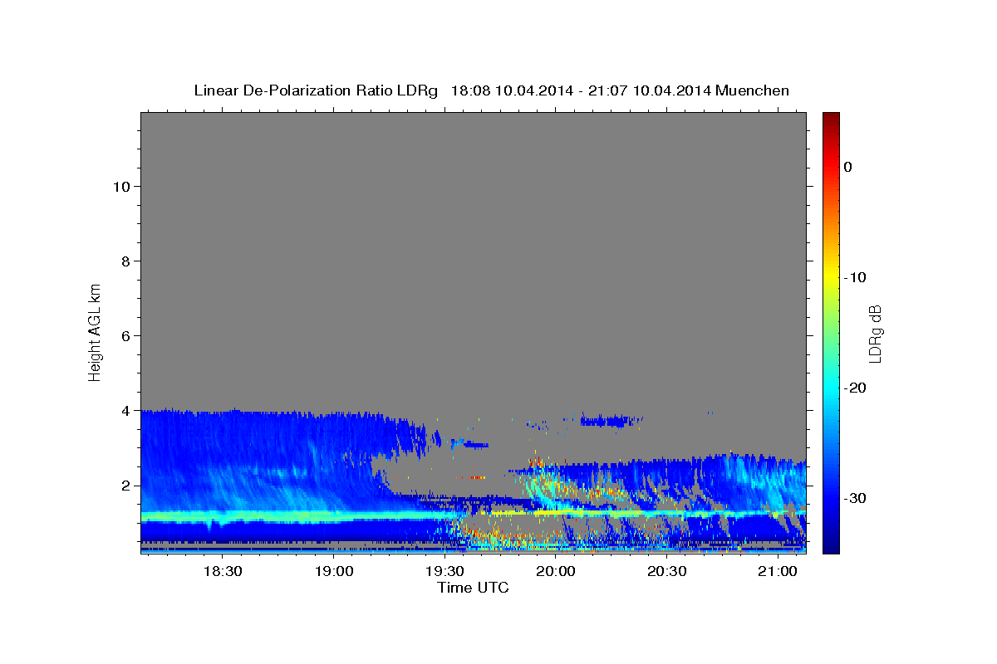Click the height tick label '10'
The width and height of the screenshot is (997, 664).
pos(121,186)
